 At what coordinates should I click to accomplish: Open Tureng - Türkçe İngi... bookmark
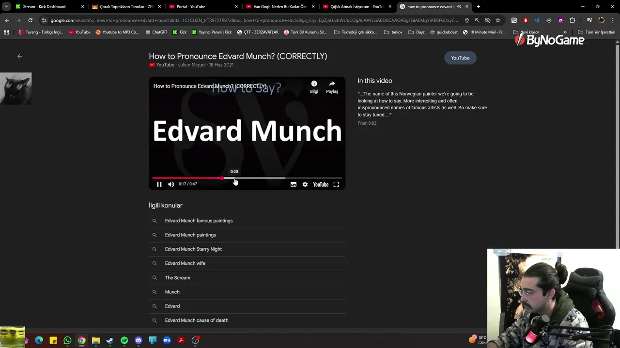(41, 32)
